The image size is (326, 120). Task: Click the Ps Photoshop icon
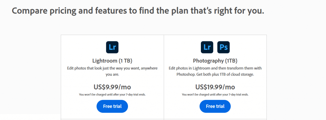click(x=223, y=47)
